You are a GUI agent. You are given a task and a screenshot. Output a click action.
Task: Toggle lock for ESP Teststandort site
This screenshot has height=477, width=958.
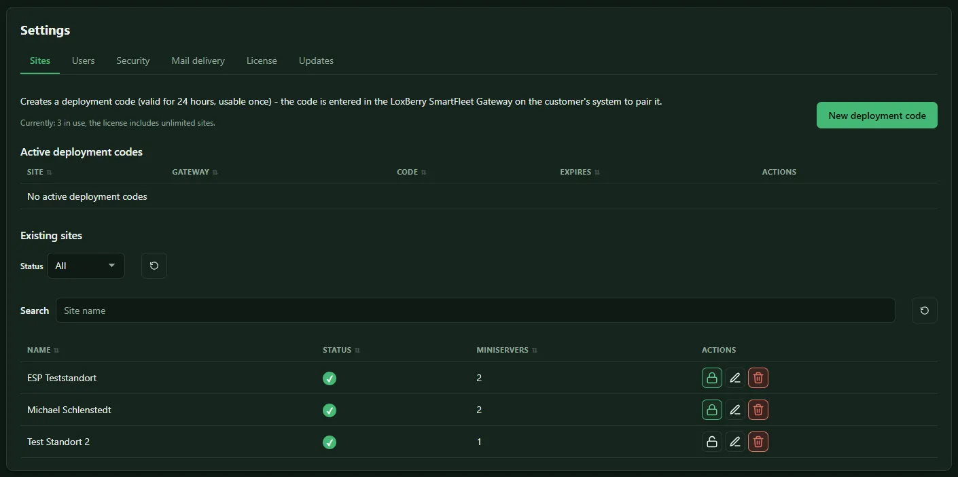[x=711, y=378]
